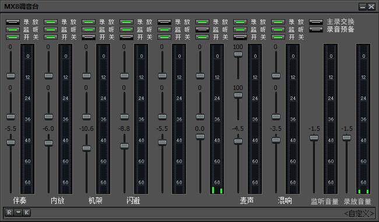Click the 0.0 fader handle on the unnamed channel
Viewport: 379px width, 222px height.
(200, 137)
